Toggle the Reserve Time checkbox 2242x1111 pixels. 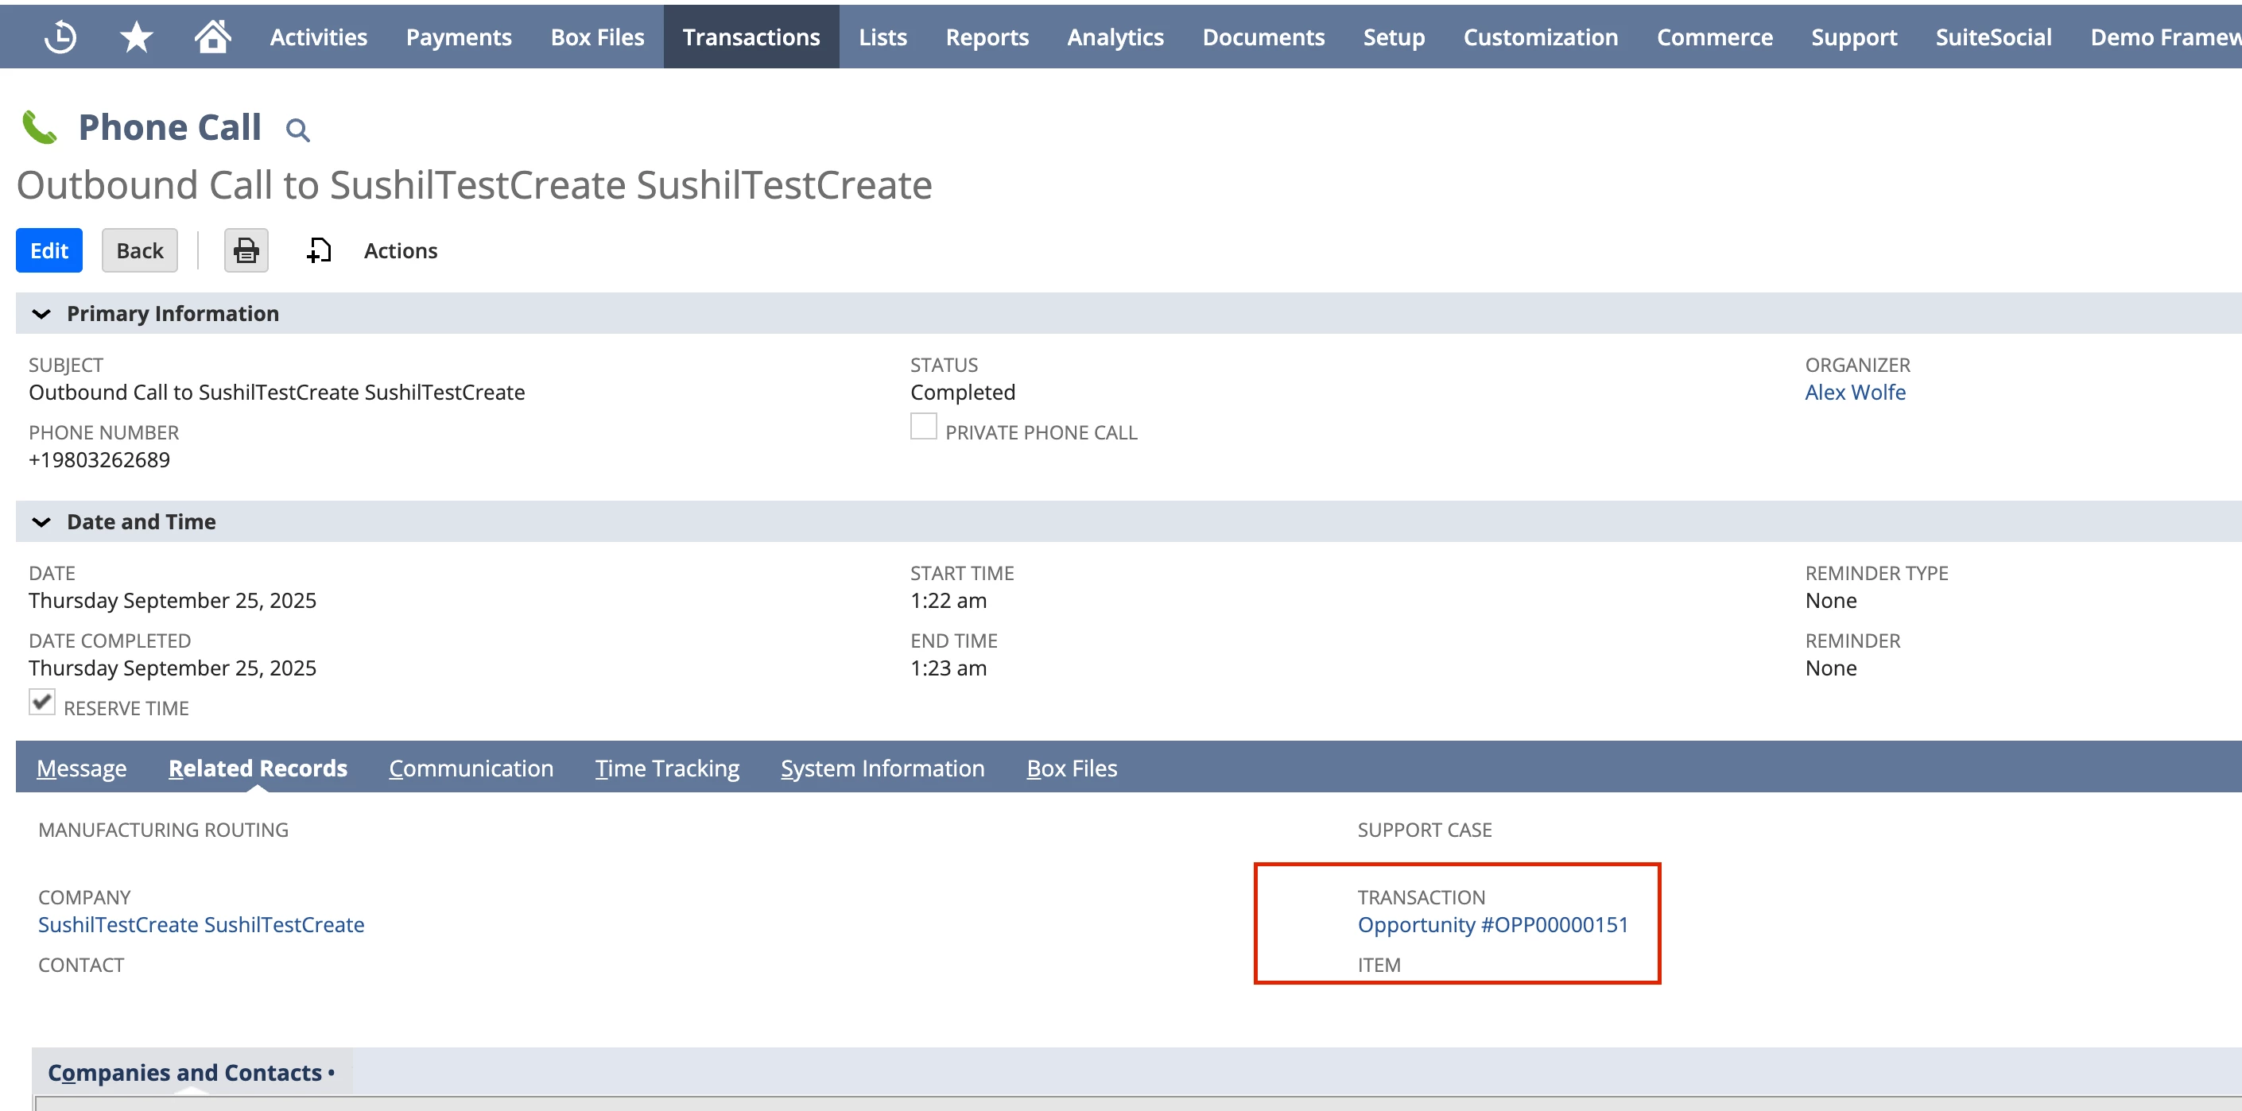coord(42,702)
